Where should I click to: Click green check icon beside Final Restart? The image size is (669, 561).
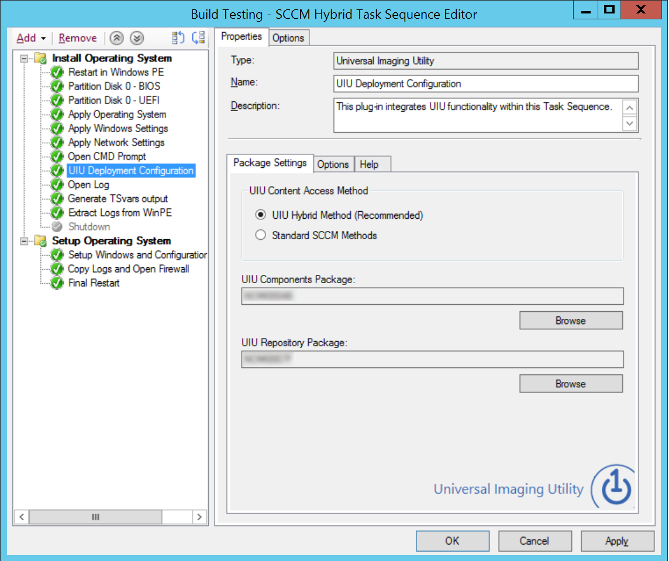57,283
